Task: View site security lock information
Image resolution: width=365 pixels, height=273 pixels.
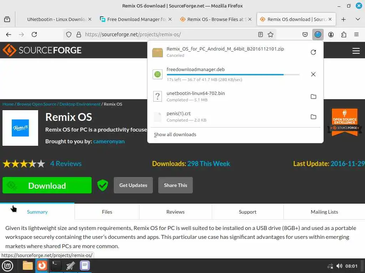Action: pyautogui.click(x=79, y=34)
